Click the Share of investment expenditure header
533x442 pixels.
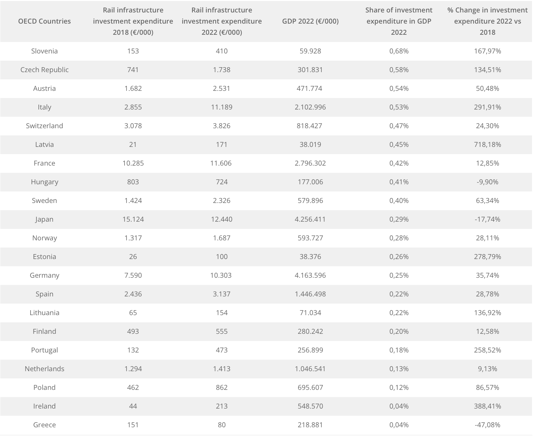[x=399, y=21]
